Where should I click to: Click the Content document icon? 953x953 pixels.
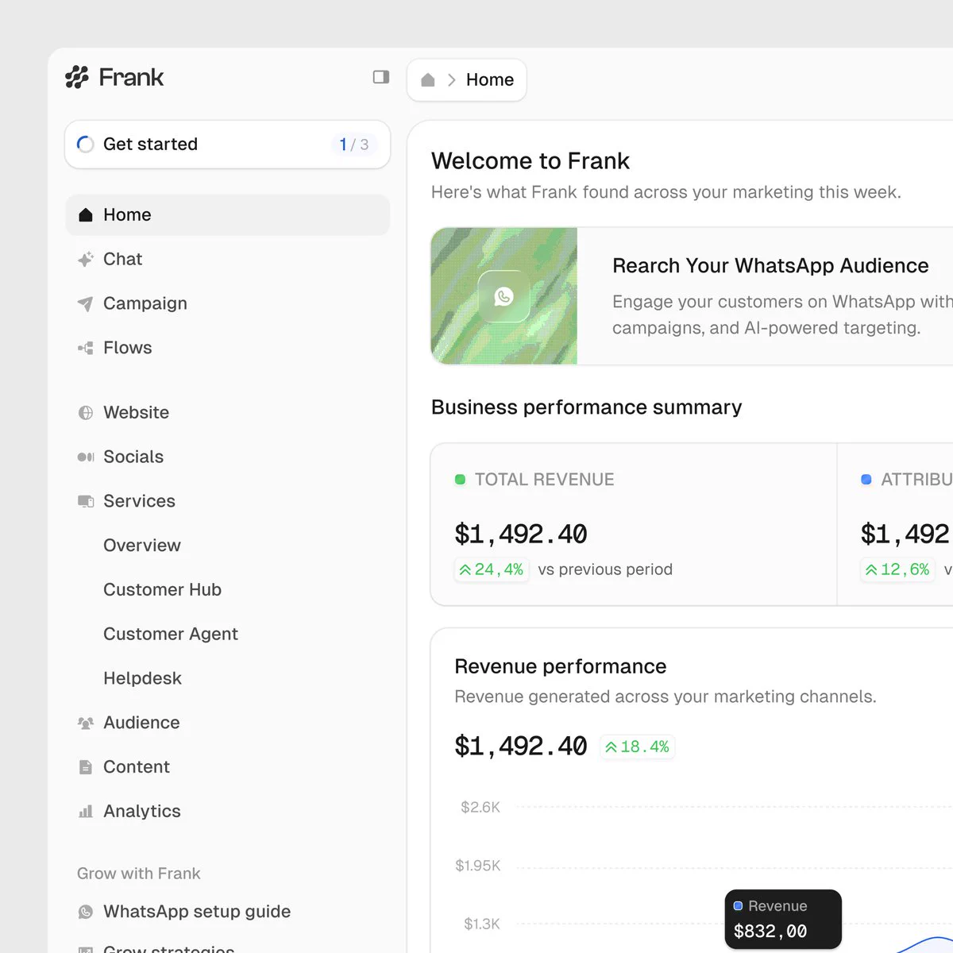click(86, 767)
